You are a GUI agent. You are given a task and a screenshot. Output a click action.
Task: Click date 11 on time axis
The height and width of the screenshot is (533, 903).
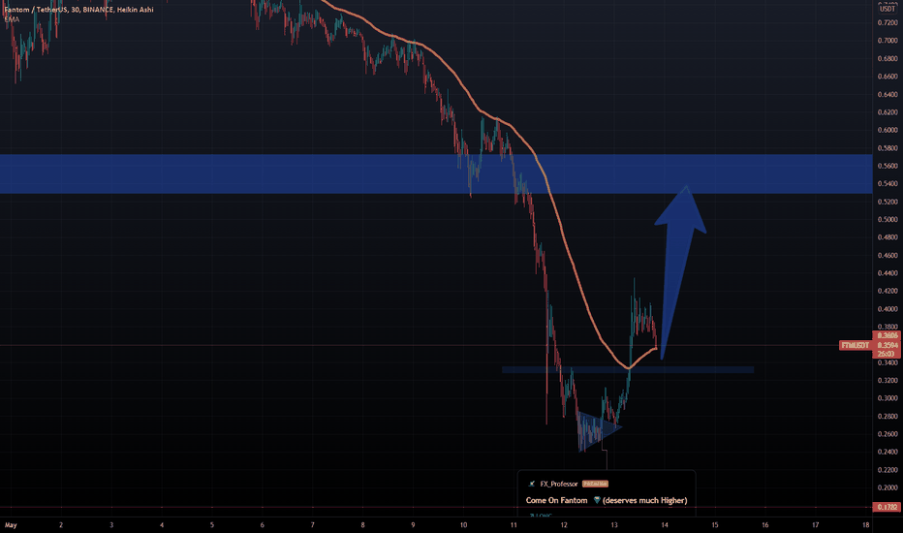(x=514, y=525)
